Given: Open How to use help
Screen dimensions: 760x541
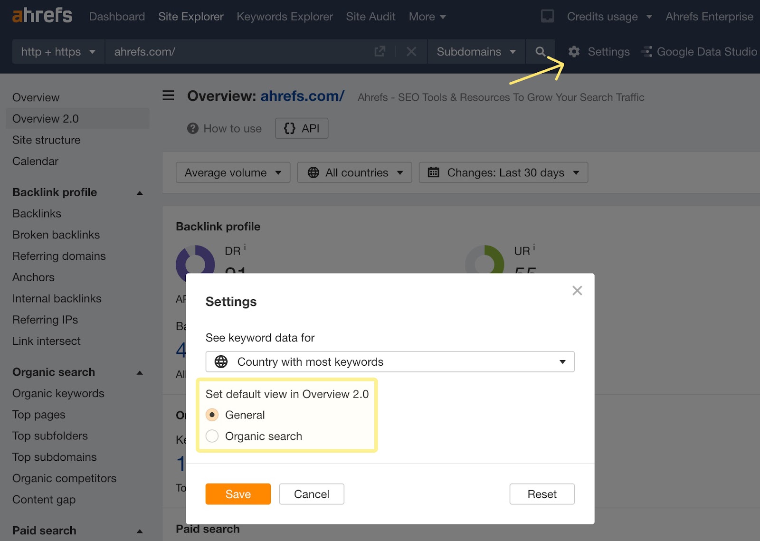Looking at the screenshot, I should click(224, 128).
